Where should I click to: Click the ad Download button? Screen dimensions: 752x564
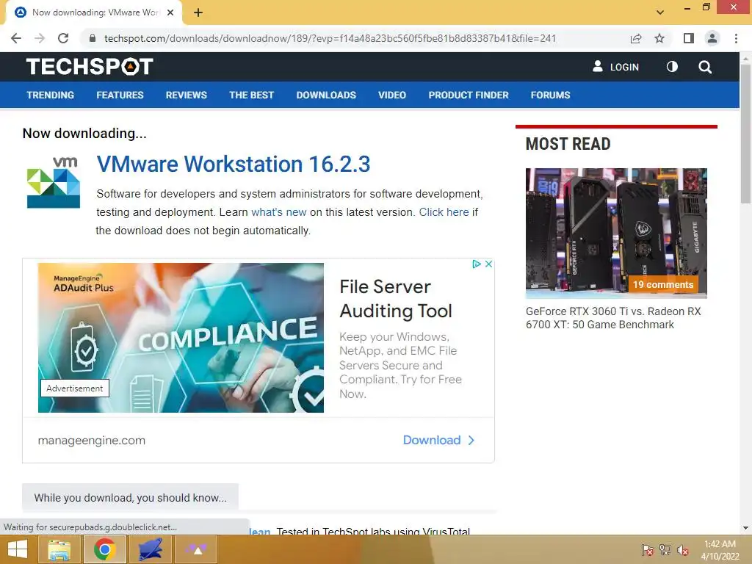tap(439, 441)
